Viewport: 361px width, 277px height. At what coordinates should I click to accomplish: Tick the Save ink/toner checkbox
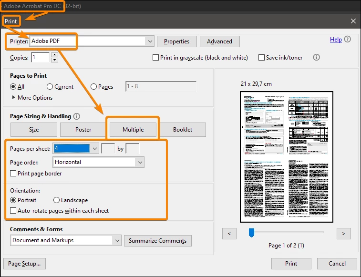click(261, 58)
